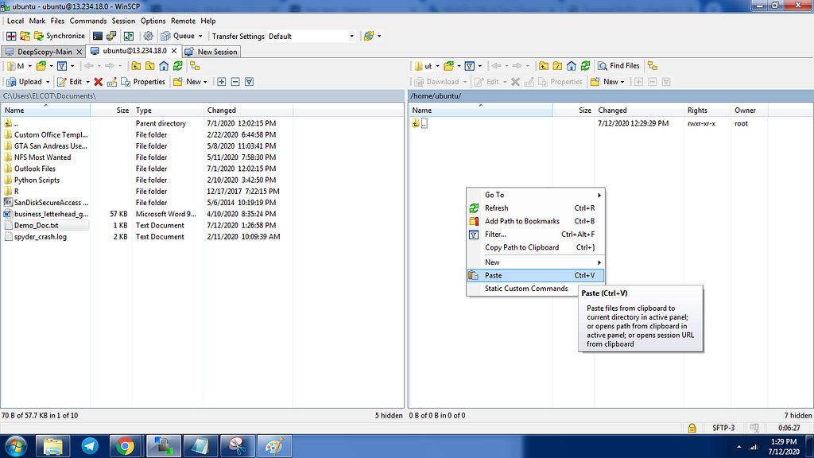Click the Preferences gear icon
Screen dimensions: 814x458
[149, 36]
